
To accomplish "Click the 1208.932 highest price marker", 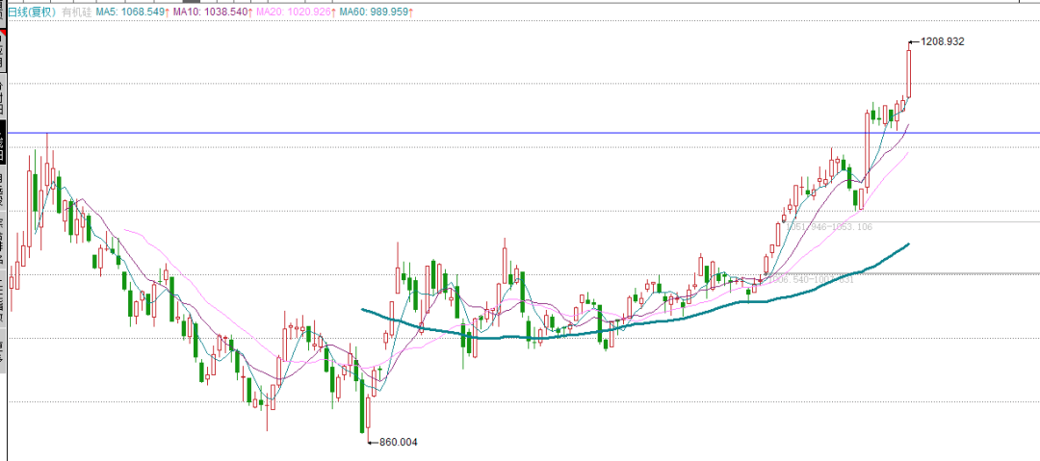I will click(943, 41).
